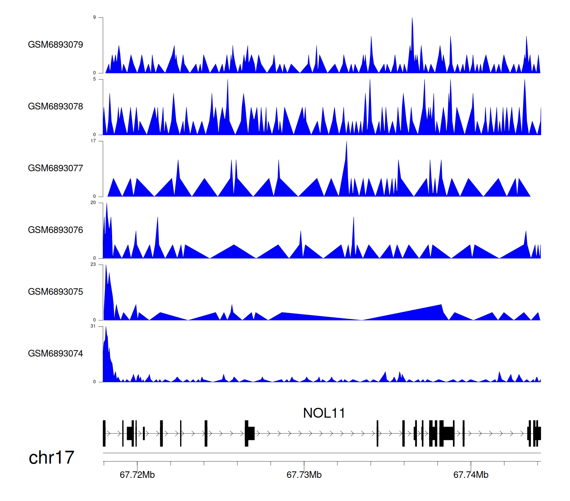The width and height of the screenshot is (570, 501).
Task: Click the y-axis maximum value 17
Action: 93,141
